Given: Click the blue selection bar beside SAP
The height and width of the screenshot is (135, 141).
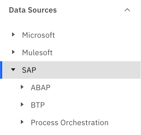Looking at the screenshot, I should (1, 70).
